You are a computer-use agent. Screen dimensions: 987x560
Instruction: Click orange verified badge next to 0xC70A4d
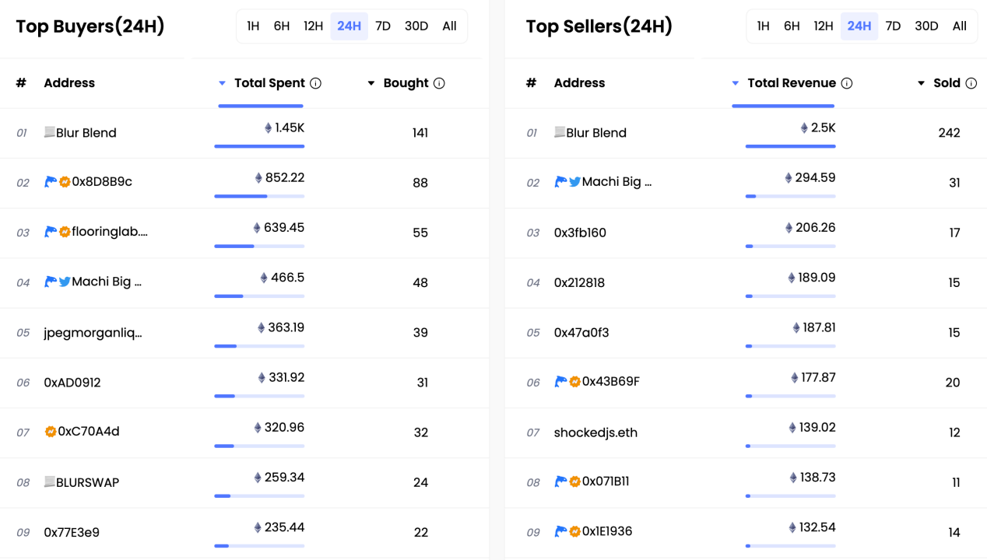coord(51,432)
